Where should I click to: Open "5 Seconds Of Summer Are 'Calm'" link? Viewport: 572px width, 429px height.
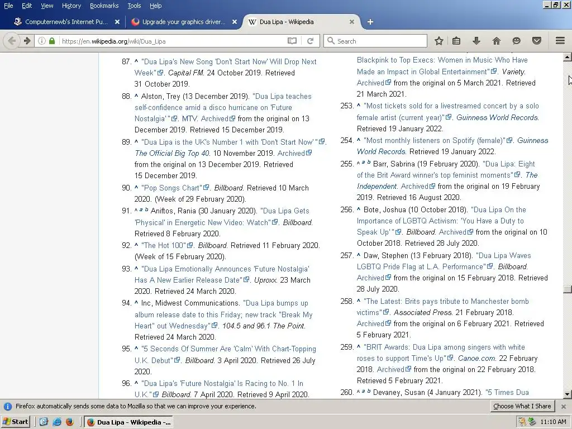click(x=225, y=355)
